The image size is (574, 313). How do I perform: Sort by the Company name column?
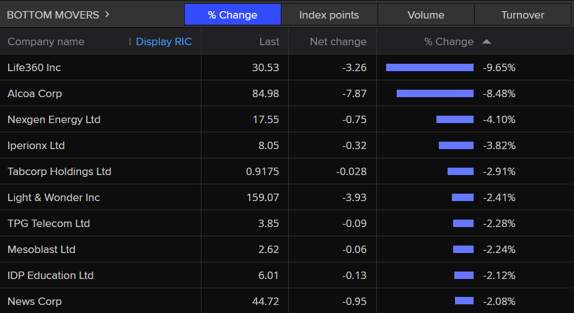click(46, 42)
